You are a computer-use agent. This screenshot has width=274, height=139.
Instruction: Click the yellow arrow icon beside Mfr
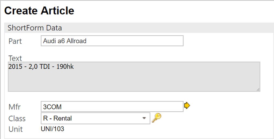tap(187, 106)
